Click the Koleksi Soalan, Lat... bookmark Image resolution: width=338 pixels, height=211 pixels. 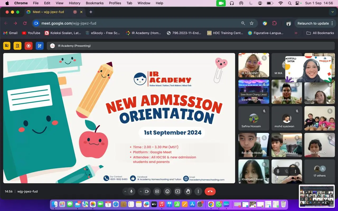63,33
